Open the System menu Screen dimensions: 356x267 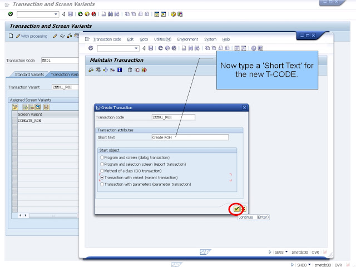tap(210, 39)
